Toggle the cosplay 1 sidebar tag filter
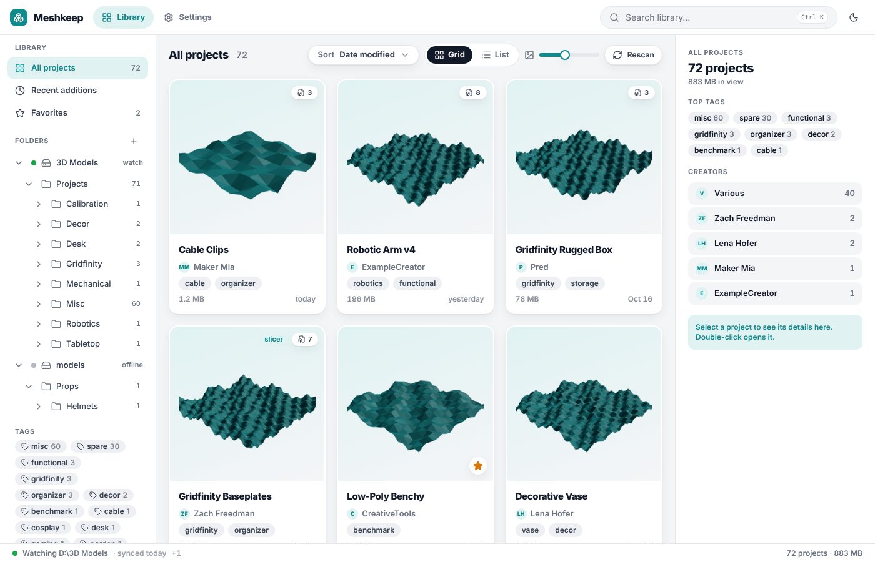The height and width of the screenshot is (562, 875). (x=43, y=528)
